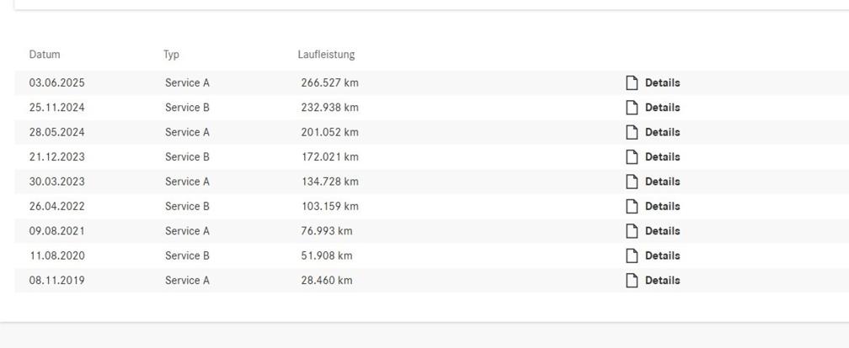Open Details for the 134.728 km service
Viewport: 849px width, 348px height.
(x=662, y=182)
